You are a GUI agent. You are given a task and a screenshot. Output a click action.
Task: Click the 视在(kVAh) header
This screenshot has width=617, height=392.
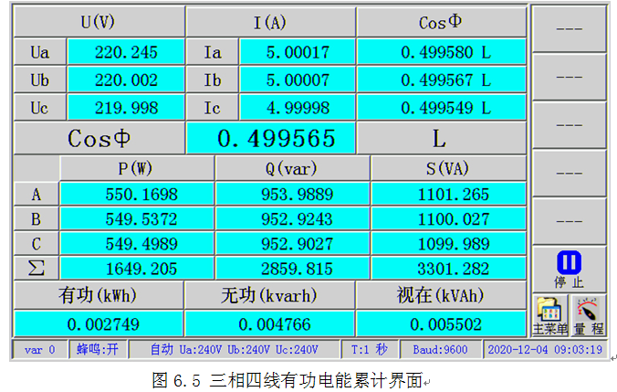pyautogui.click(x=441, y=295)
